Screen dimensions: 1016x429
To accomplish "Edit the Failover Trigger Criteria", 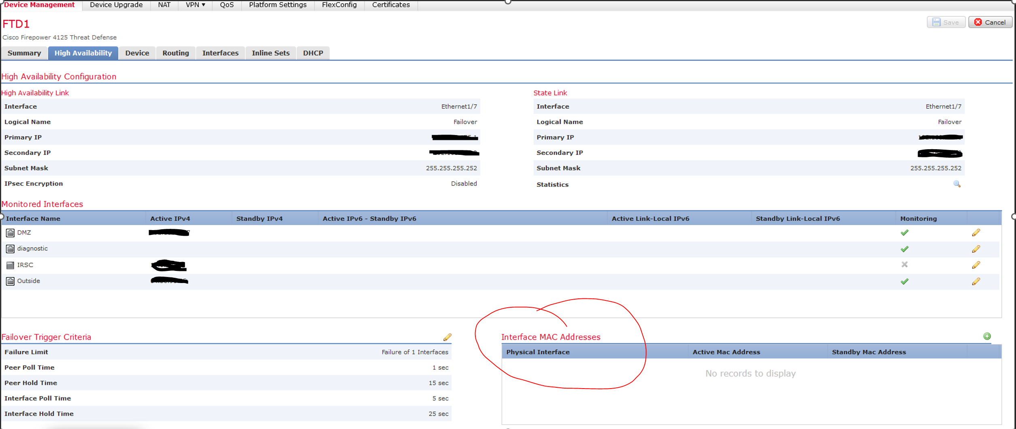I will pyautogui.click(x=448, y=337).
